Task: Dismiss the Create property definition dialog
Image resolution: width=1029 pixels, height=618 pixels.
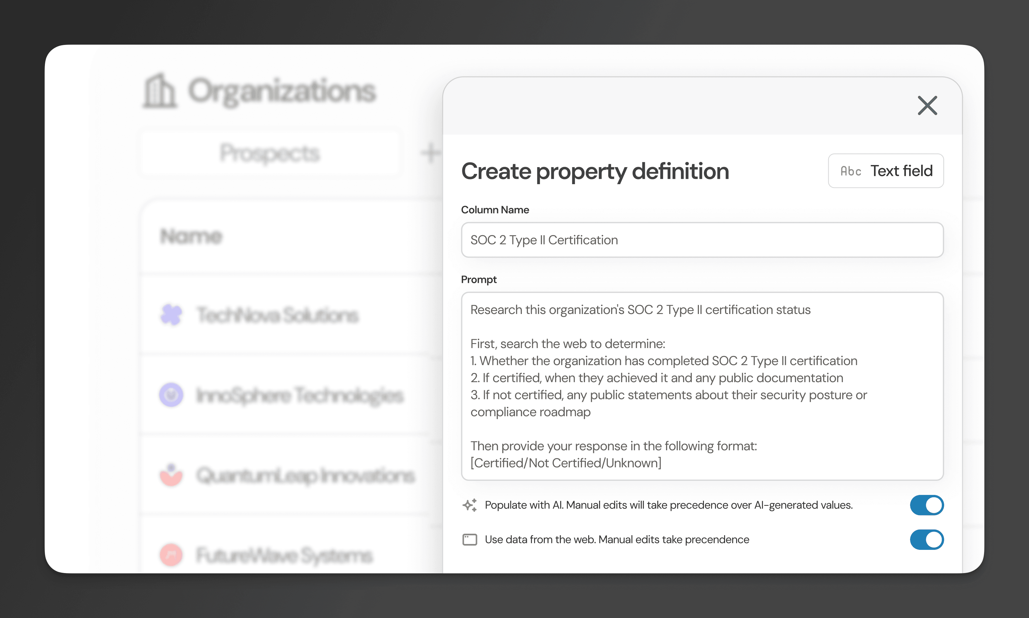Action: tap(927, 105)
